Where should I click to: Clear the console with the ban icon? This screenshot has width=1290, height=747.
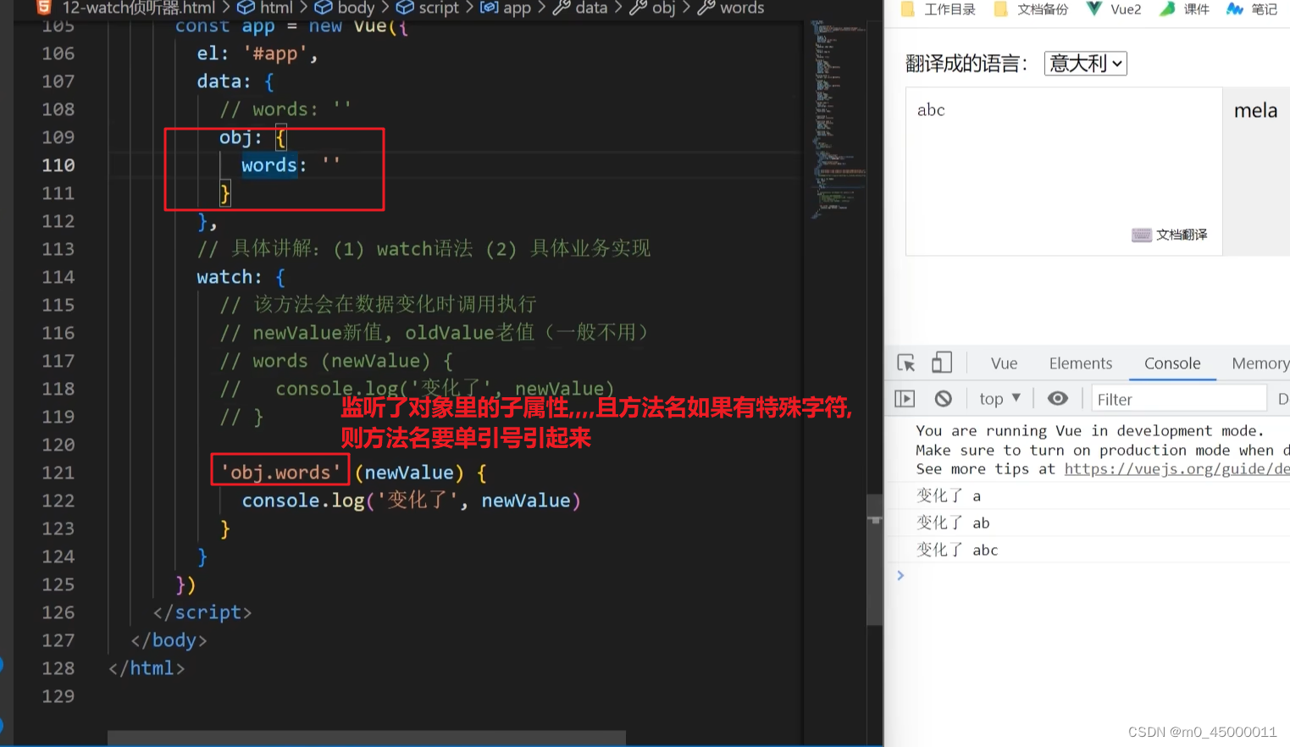click(943, 398)
